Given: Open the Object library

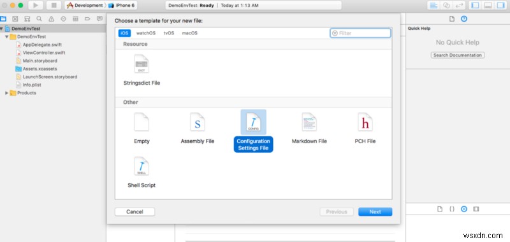Looking at the screenshot, I should click(464, 209).
